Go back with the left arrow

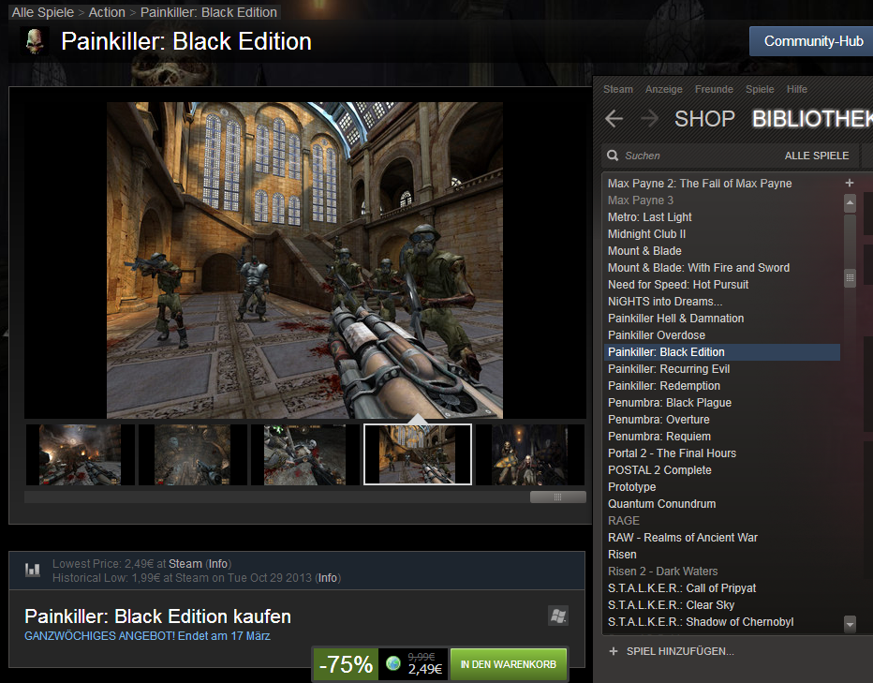(614, 119)
